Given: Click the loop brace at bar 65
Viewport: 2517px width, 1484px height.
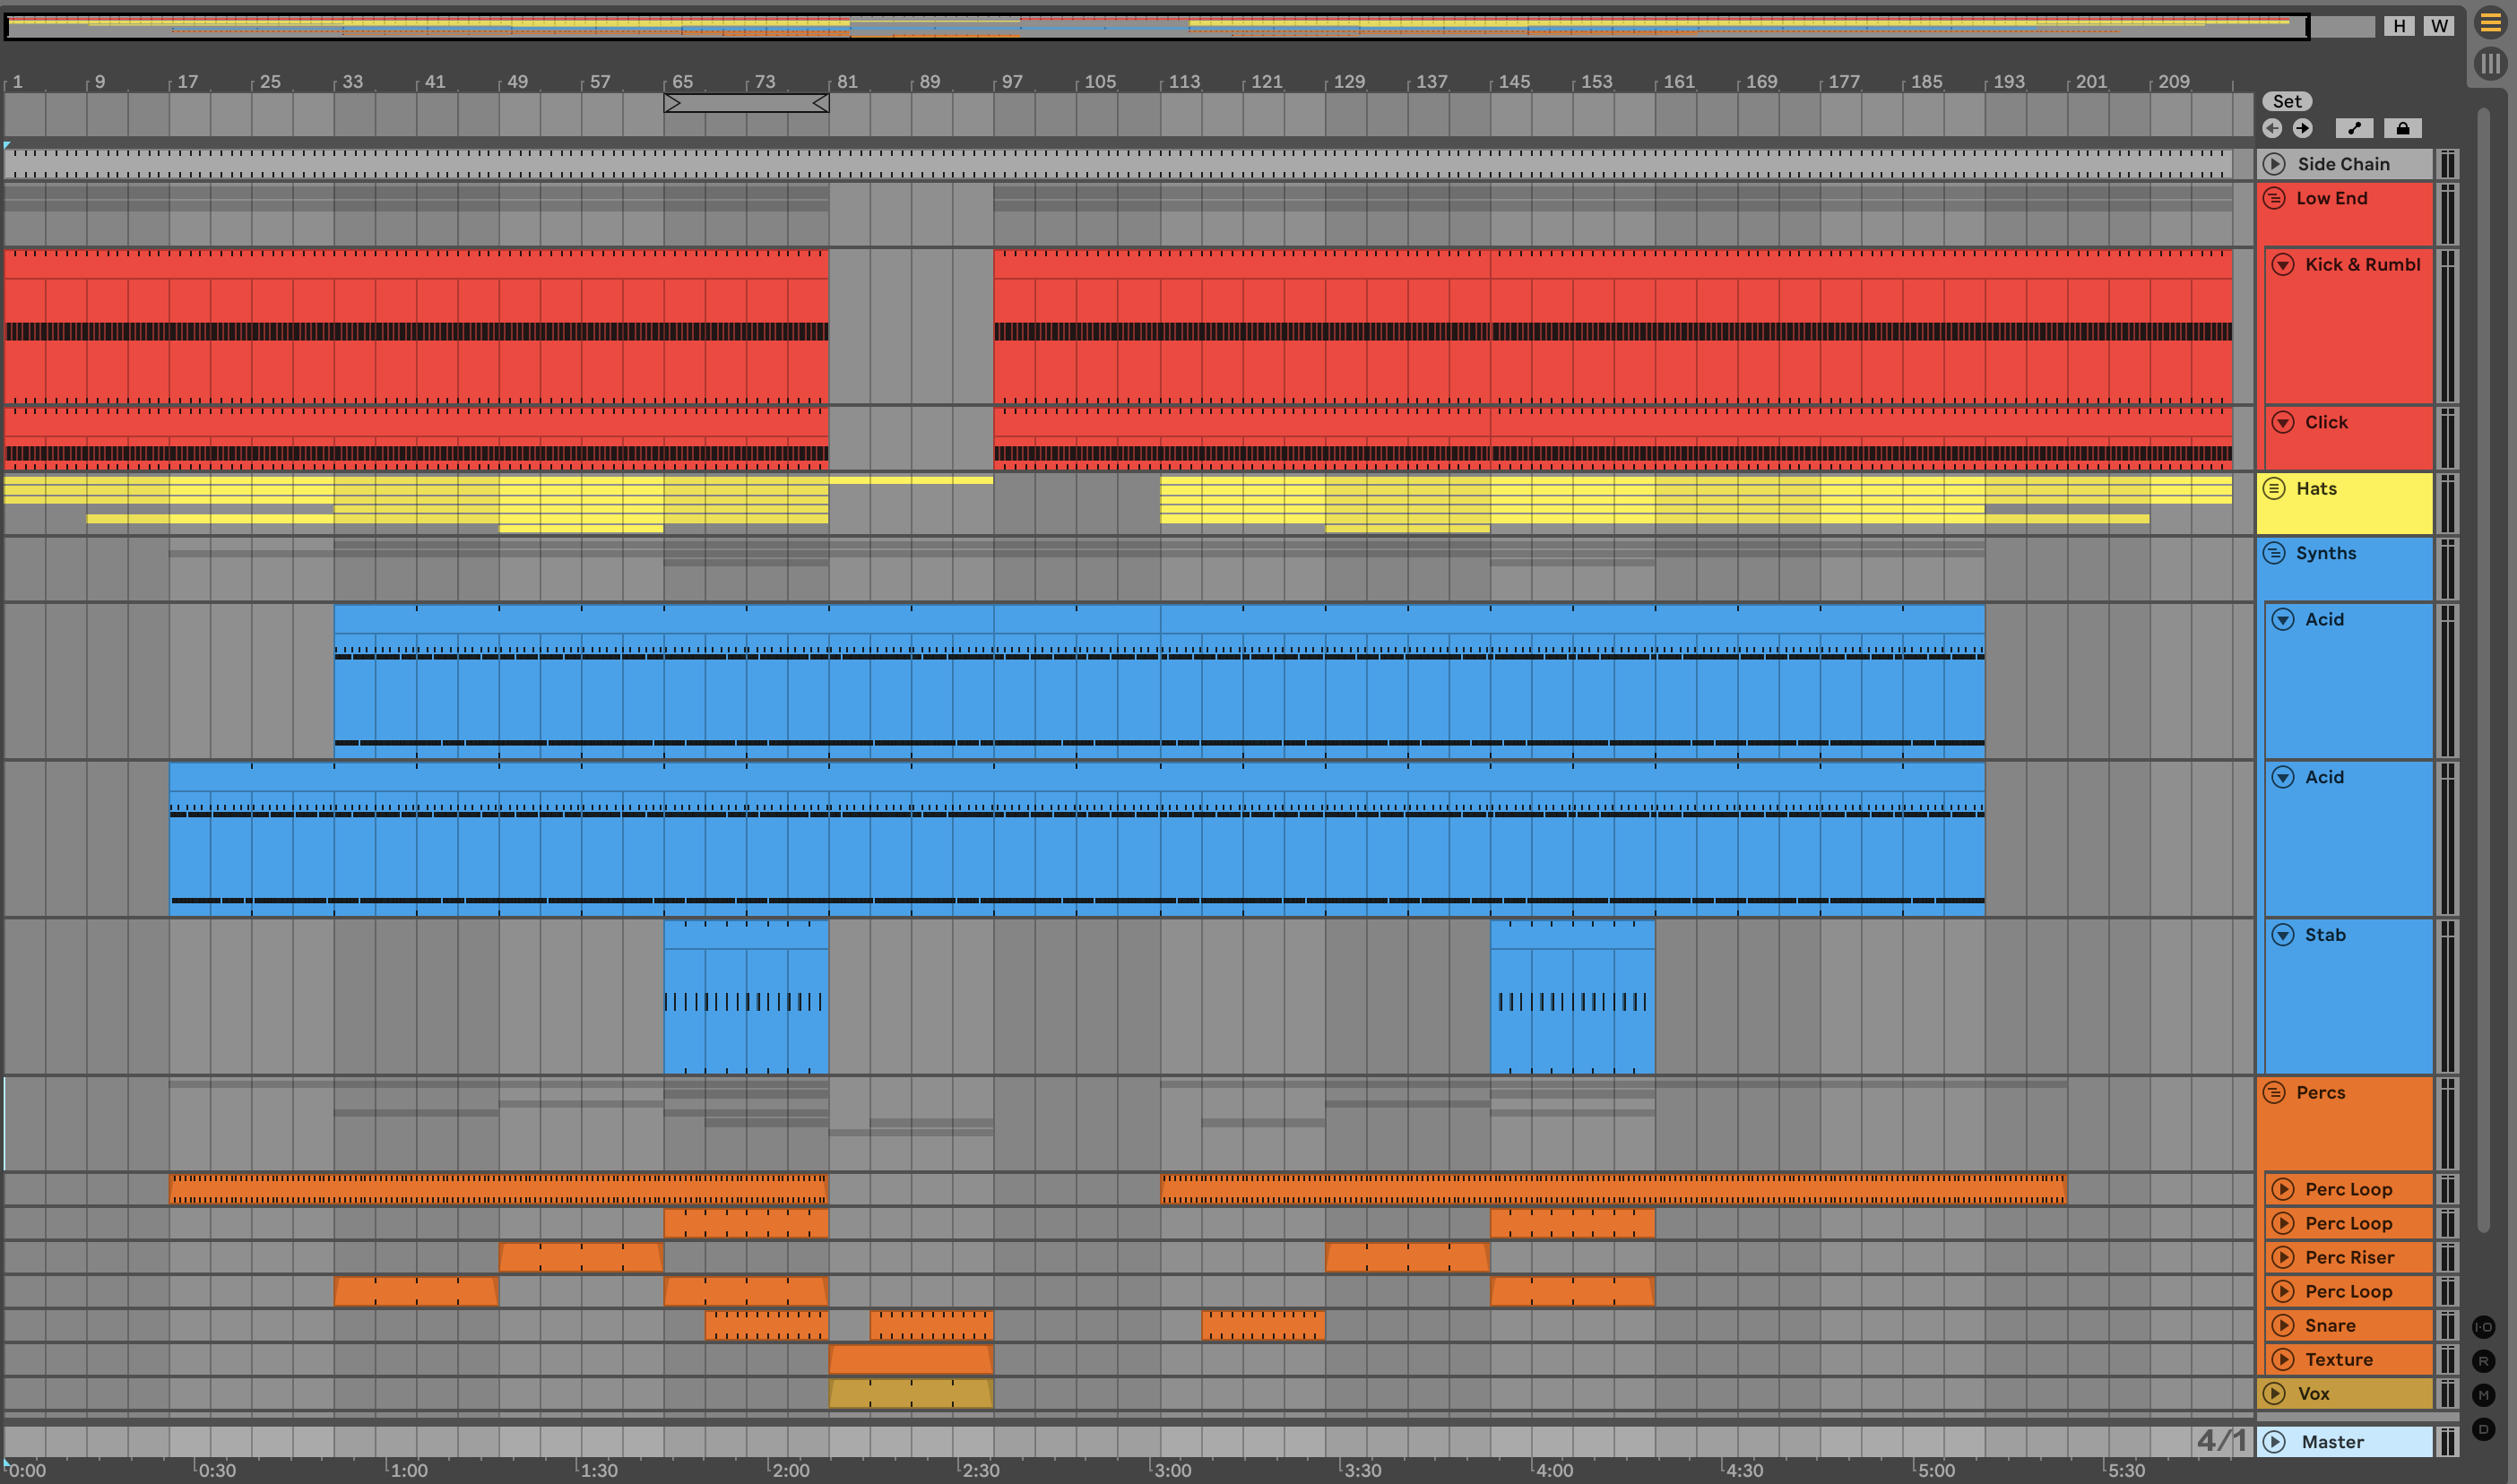Looking at the screenshot, I should click(x=746, y=103).
